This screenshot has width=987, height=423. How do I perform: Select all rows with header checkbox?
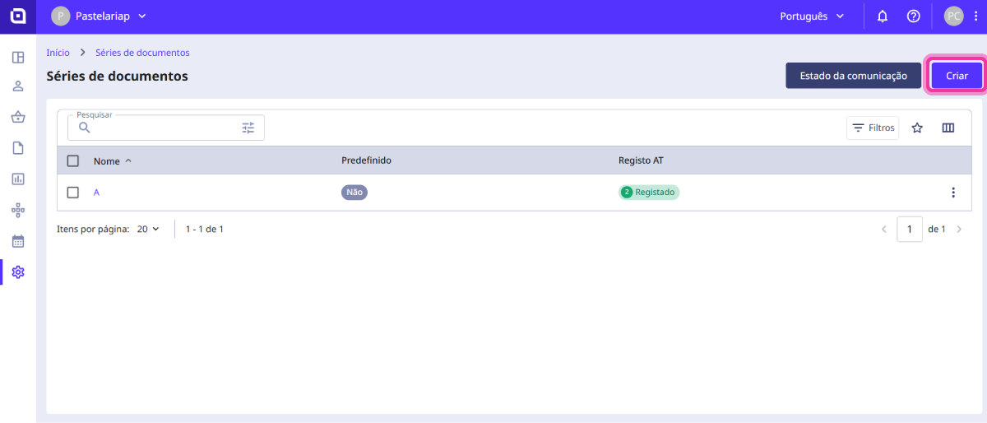point(73,160)
